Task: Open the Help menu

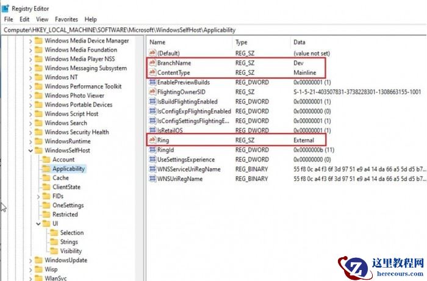Action: pos(91,20)
